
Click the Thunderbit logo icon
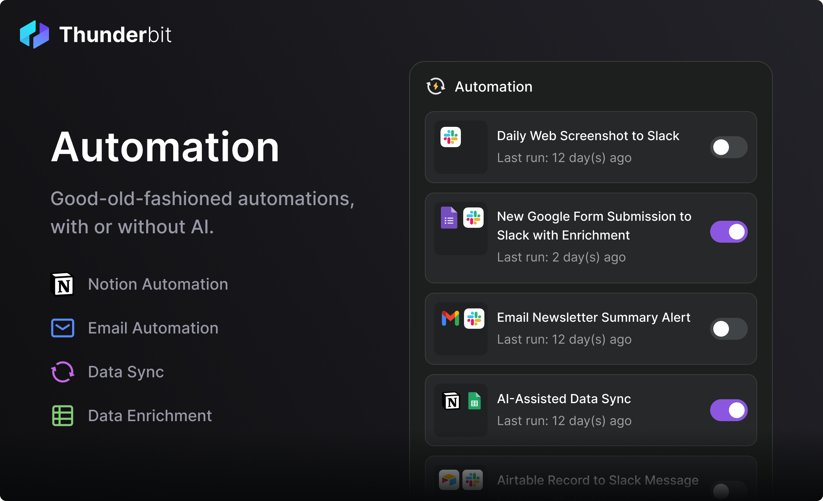[x=34, y=34]
